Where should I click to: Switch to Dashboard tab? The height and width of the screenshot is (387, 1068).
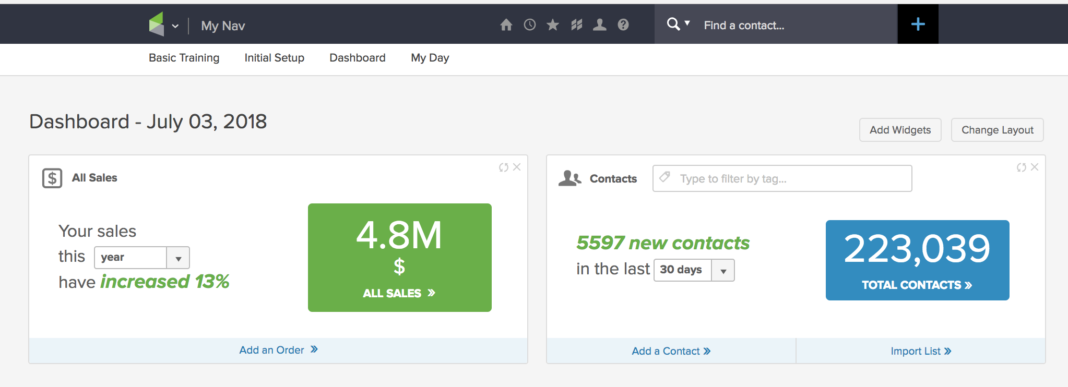click(358, 58)
